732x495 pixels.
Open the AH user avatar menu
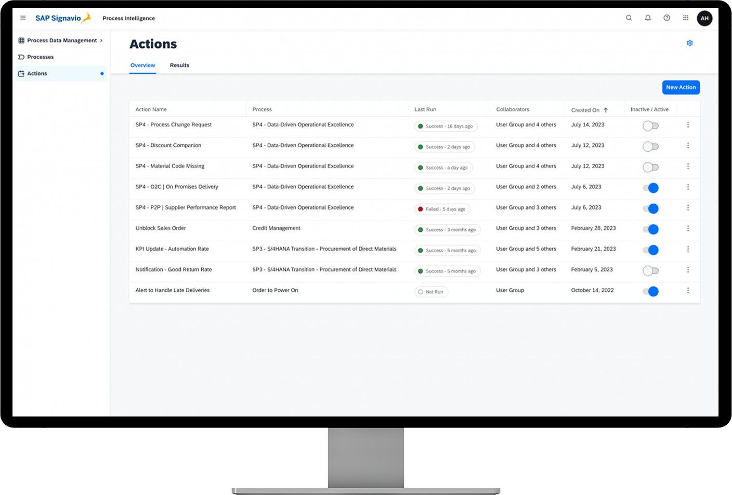[x=704, y=18]
